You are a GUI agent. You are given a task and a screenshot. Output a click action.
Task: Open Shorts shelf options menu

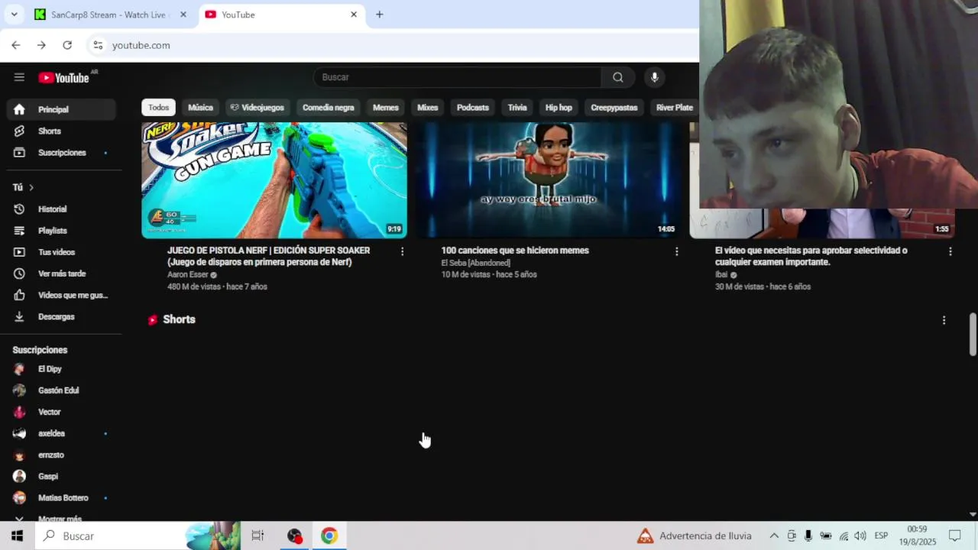click(944, 320)
